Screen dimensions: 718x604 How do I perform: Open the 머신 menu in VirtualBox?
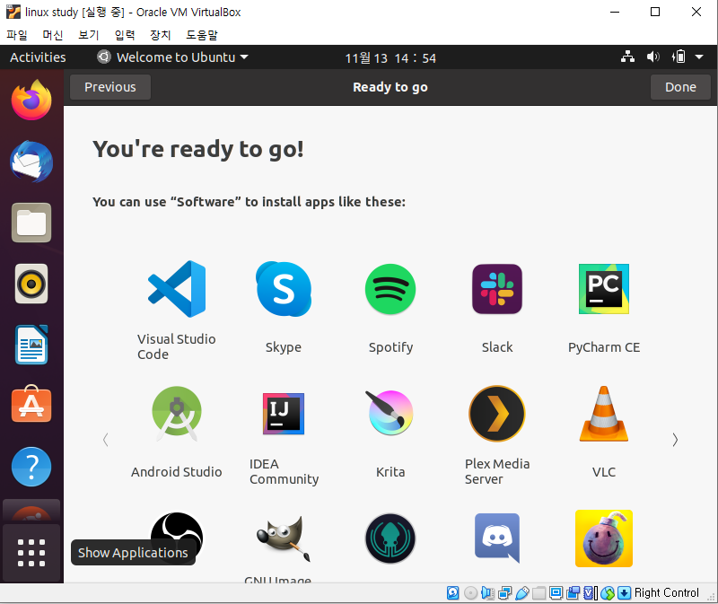pos(53,35)
